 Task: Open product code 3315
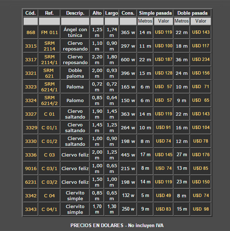[x=31, y=46]
